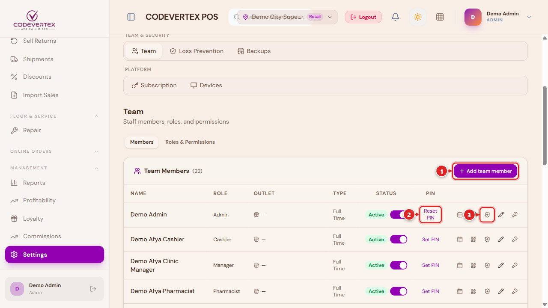Open the QR code icon for Demo Afya Clinic Manager
The height and width of the screenshot is (308, 548).
[x=474, y=265]
